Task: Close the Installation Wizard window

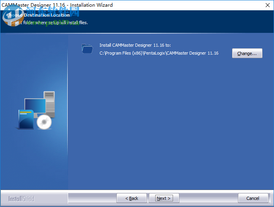Action: (x=268, y=5)
